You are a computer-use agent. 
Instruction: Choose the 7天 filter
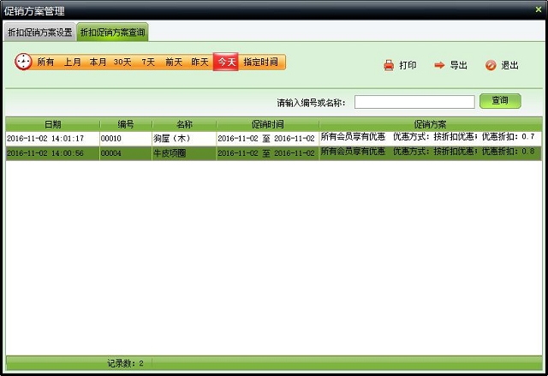(x=148, y=63)
